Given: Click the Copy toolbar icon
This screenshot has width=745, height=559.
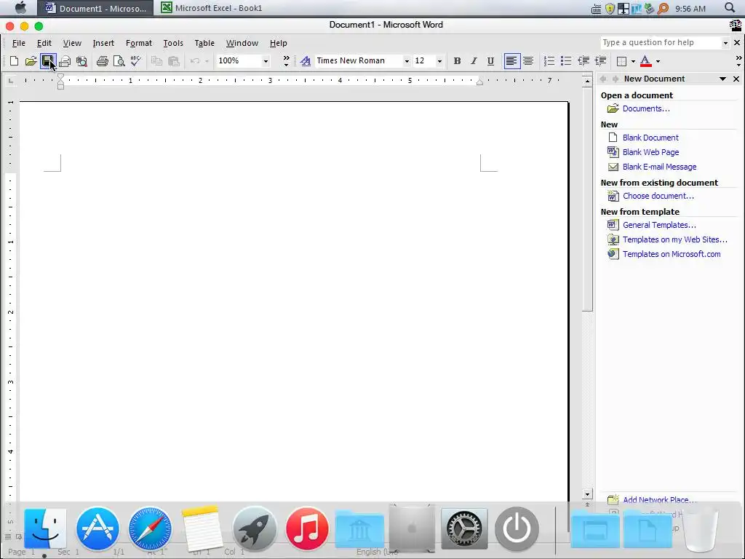Looking at the screenshot, I should click(156, 61).
